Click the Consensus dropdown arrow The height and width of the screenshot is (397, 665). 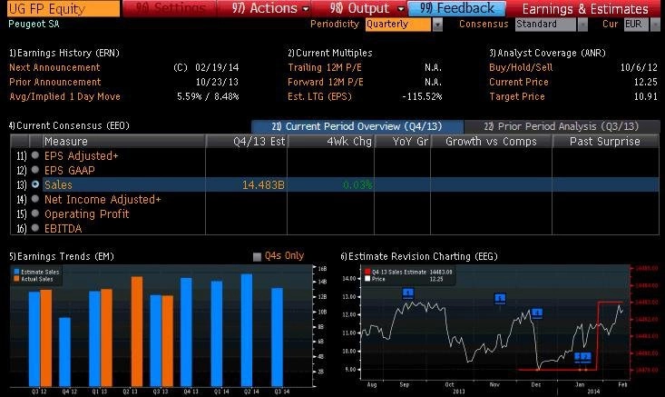point(582,25)
